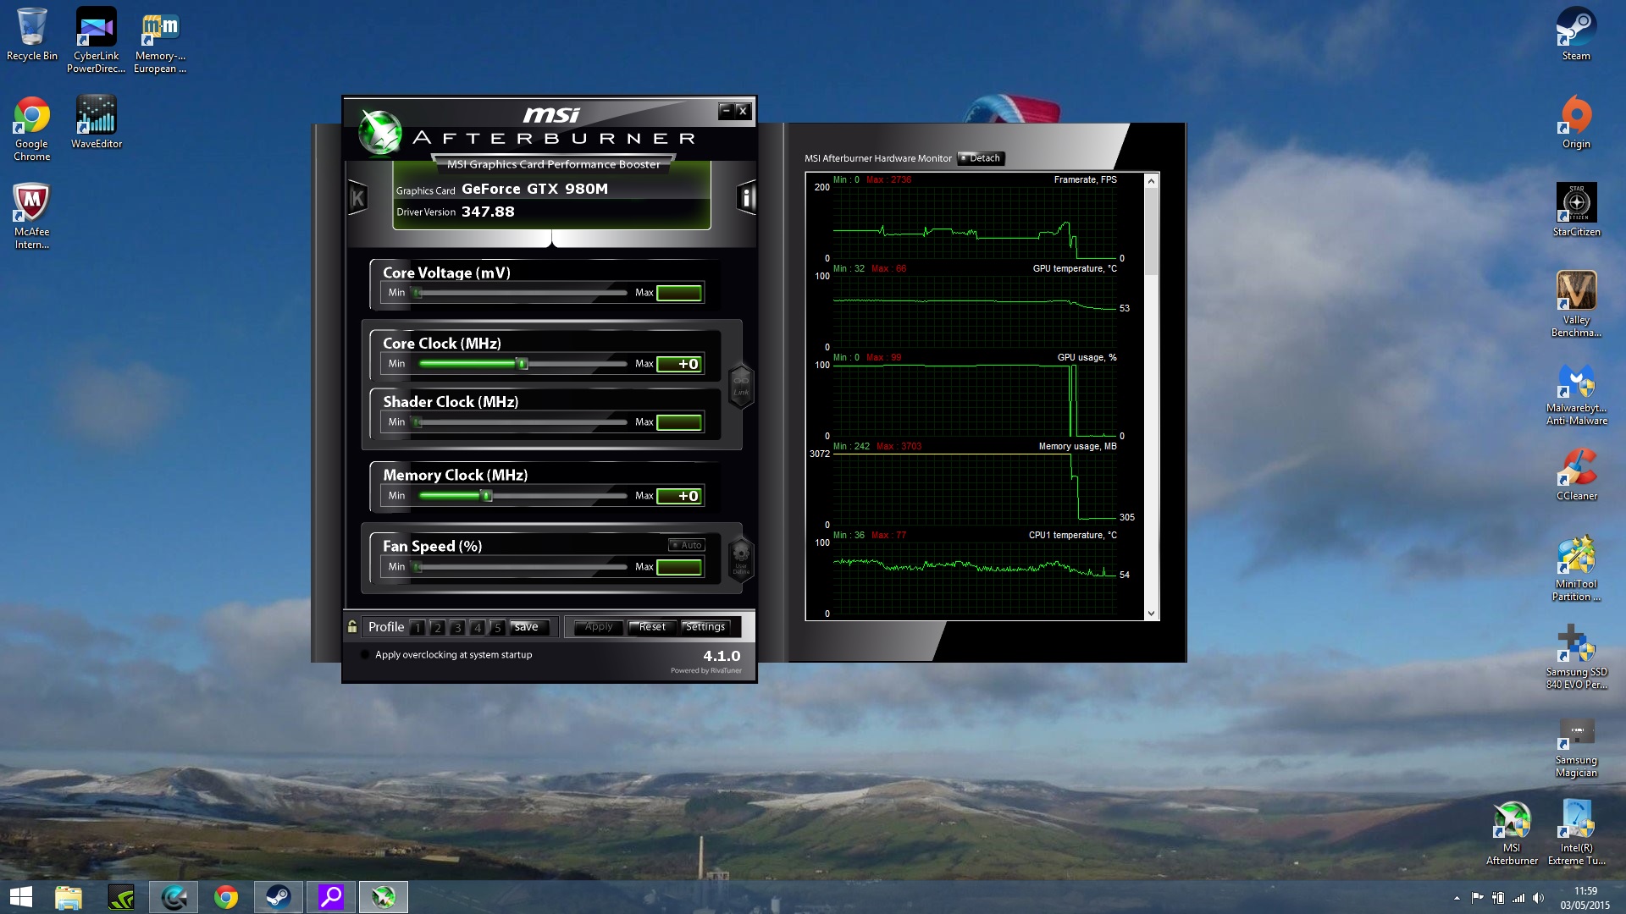Click the MSI Afterburner dragon logo
1626x914 pixels.
pyautogui.click(x=379, y=133)
